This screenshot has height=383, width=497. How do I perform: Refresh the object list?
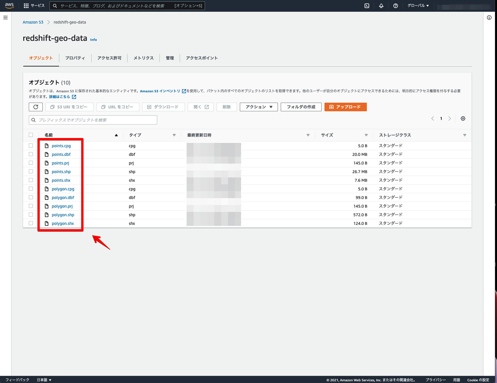[35, 107]
